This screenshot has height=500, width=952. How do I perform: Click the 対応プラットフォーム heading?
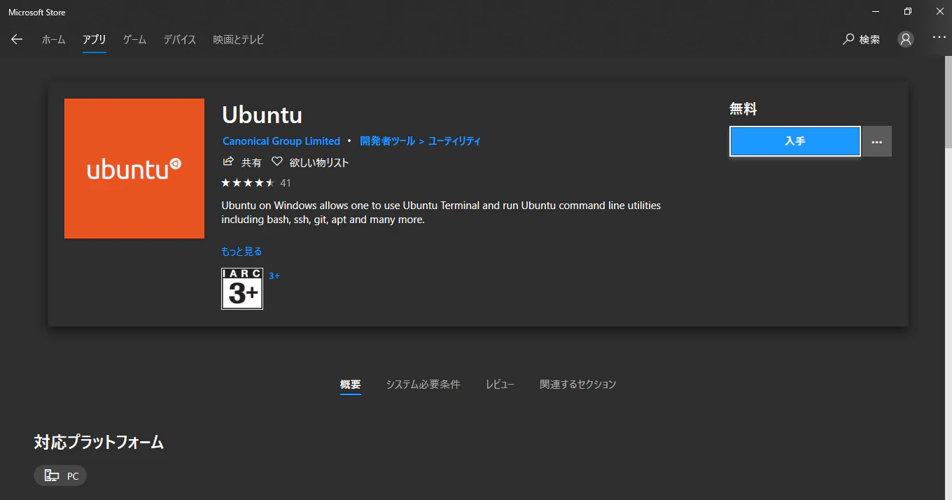99,442
